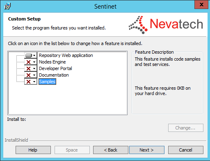Cancel the Sentinet setup
Viewport: 210px width, 161px height.
(186, 150)
